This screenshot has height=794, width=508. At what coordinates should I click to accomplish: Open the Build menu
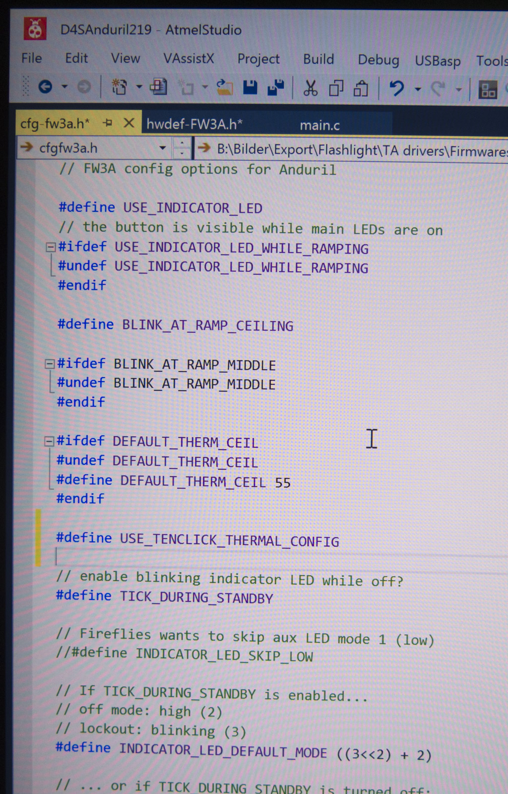click(x=318, y=59)
